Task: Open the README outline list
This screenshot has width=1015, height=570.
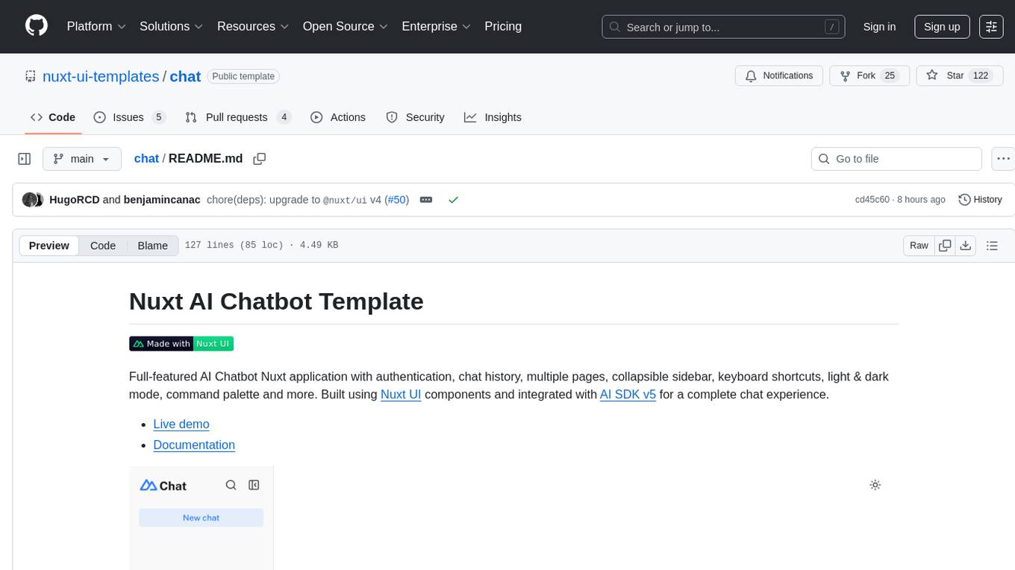Action: tap(992, 245)
